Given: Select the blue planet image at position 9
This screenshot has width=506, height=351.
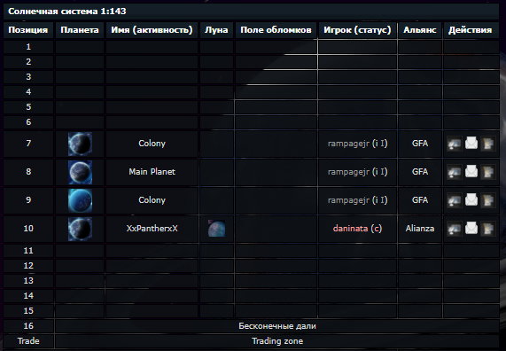Looking at the screenshot, I should (x=80, y=200).
